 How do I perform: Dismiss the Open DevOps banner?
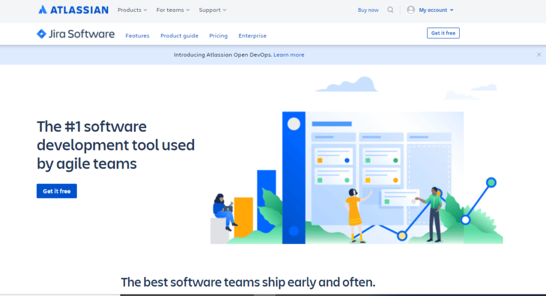coord(539,55)
